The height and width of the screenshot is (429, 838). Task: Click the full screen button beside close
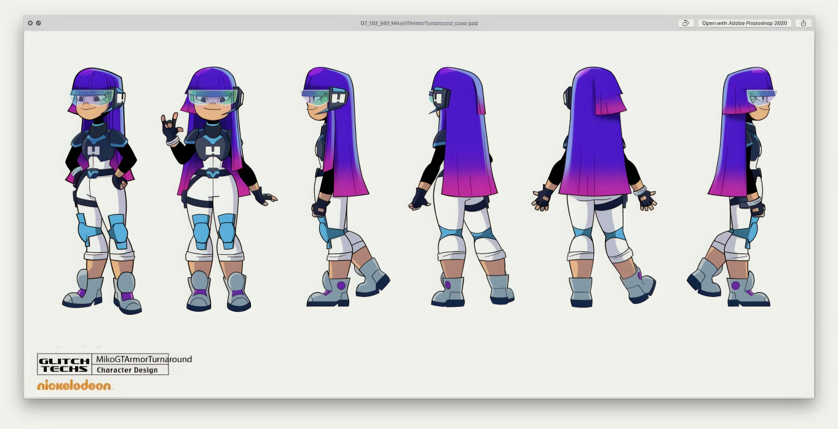tap(38, 23)
